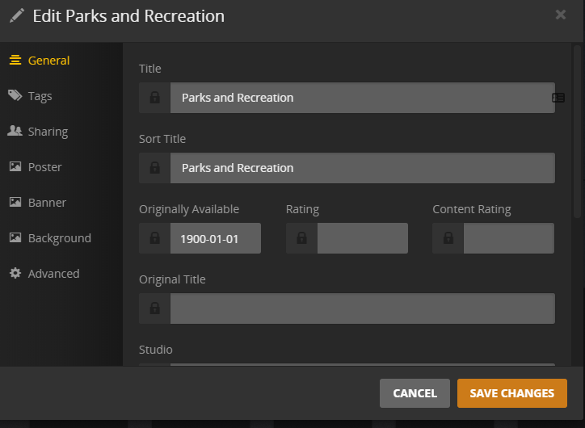The height and width of the screenshot is (428, 585).
Task: Toggle the Originally Available lock icon
Action: 154,238
